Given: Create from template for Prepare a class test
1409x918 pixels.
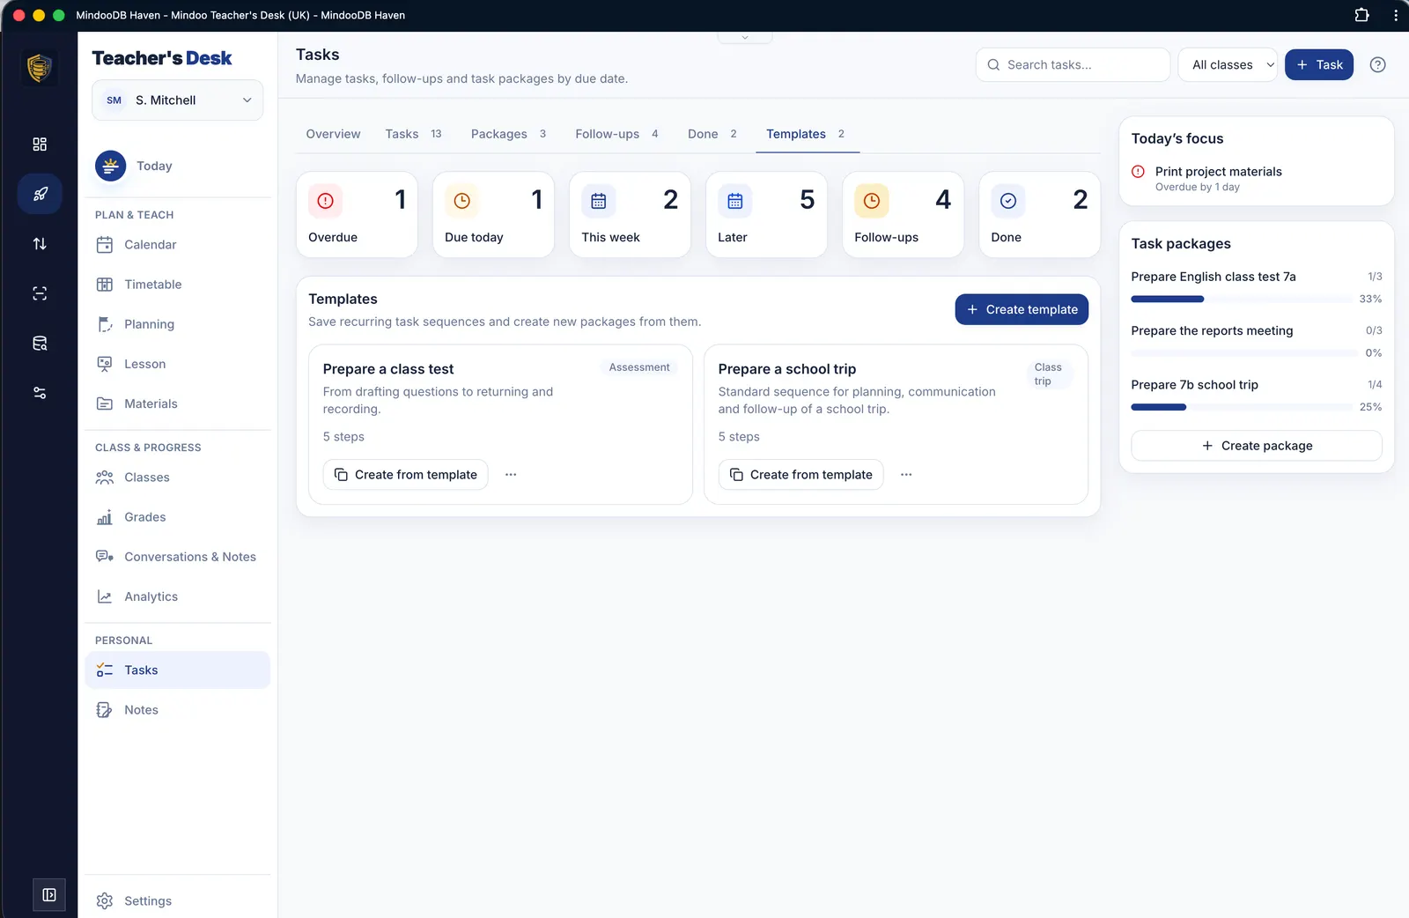Looking at the screenshot, I should coord(405,475).
